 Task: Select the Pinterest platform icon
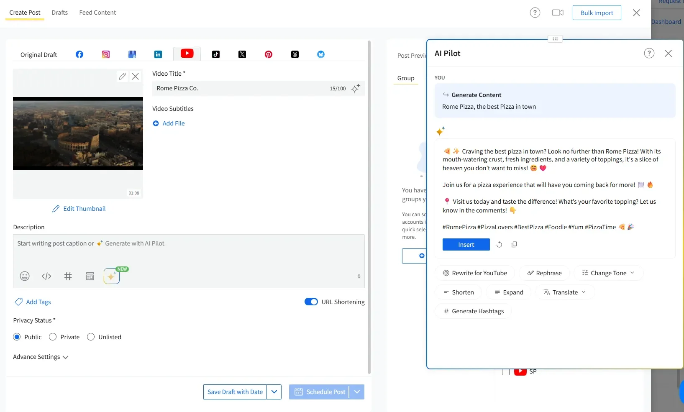pos(268,54)
